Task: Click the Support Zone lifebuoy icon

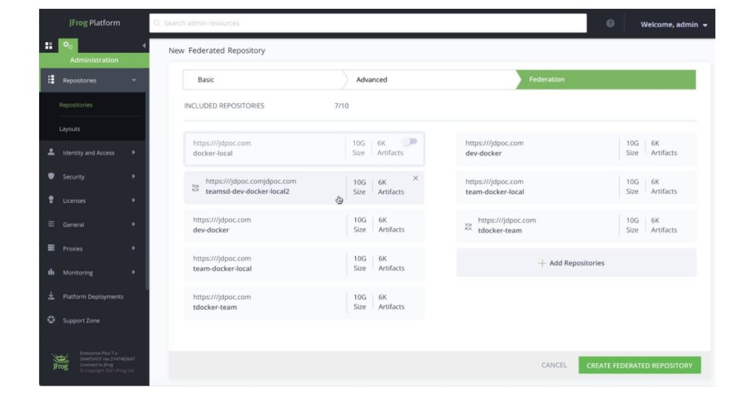Action: pyautogui.click(x=51, y=320)
